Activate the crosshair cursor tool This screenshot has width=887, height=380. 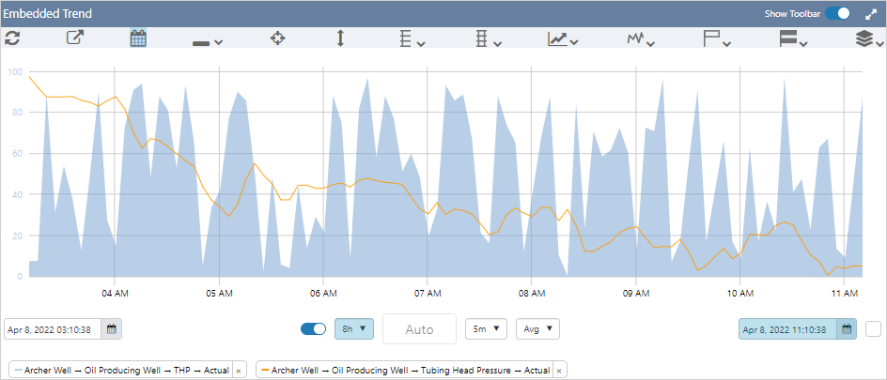277,38
